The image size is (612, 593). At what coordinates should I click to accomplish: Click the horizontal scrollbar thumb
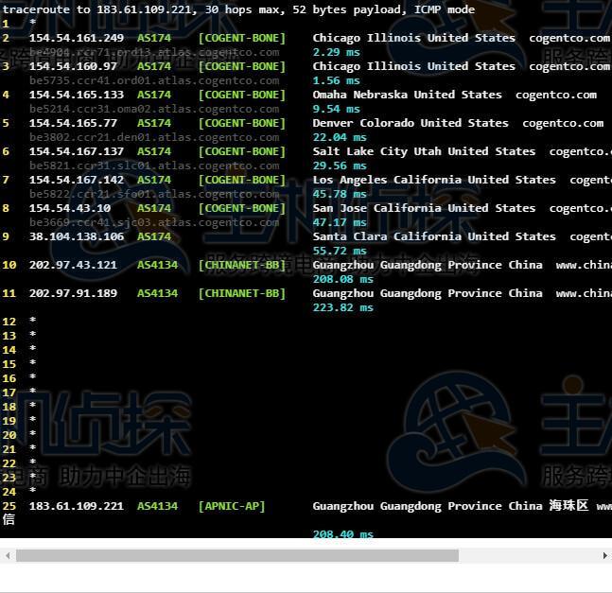point(236,555)
